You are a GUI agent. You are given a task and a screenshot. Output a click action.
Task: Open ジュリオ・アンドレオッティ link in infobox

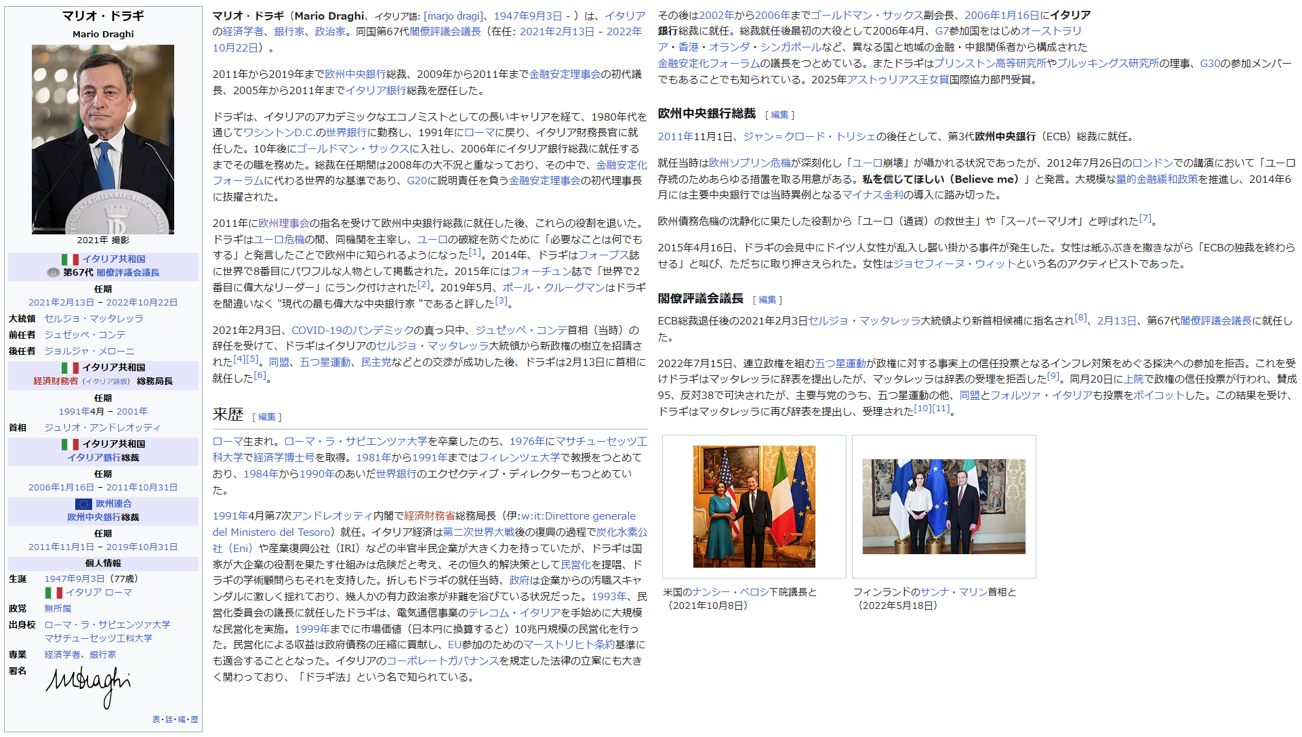point(102,427)
